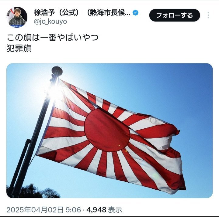219x217 pixels.
Task: Click the @jo_kouyo handle
Action: click(50, 22)
